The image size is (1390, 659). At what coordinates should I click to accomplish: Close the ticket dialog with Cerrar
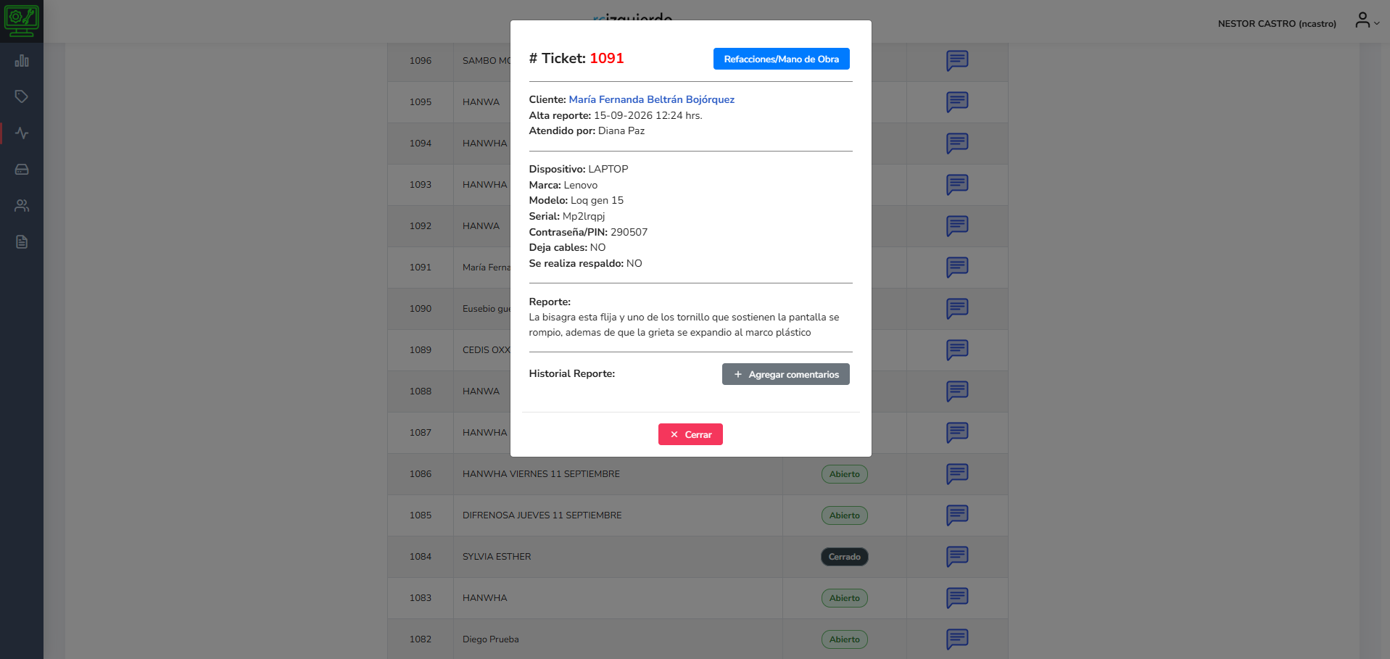click(690, 434)
